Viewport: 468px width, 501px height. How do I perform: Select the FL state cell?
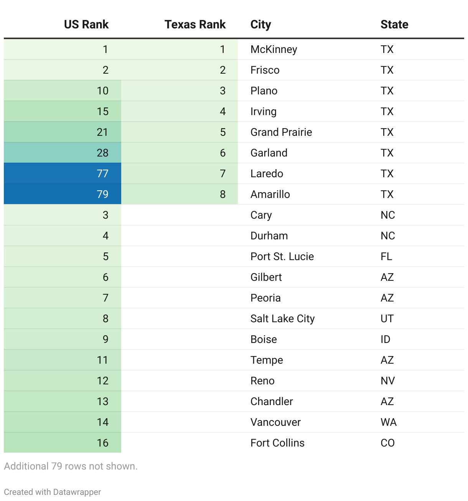click(x=386, y=257)
